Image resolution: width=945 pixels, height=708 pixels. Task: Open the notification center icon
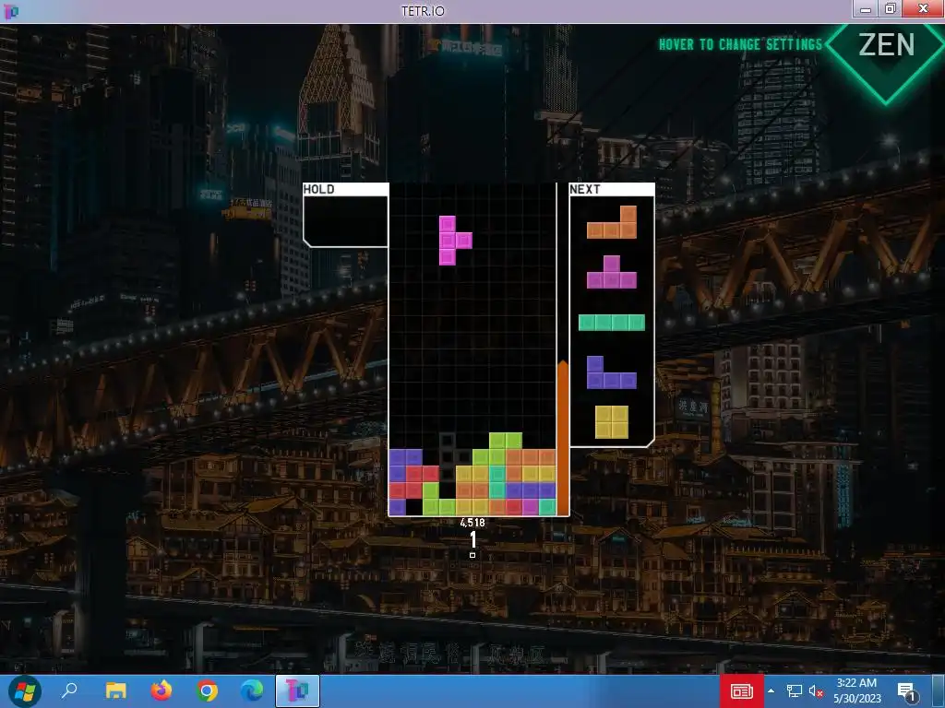tap(906, 691)
